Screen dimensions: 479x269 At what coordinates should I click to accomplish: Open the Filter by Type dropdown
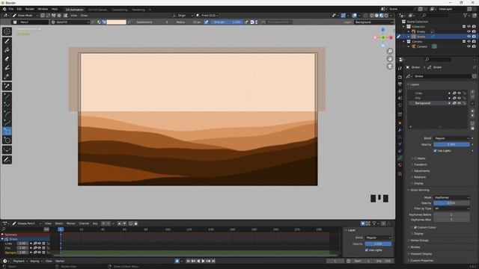click(x=451, y=208)
